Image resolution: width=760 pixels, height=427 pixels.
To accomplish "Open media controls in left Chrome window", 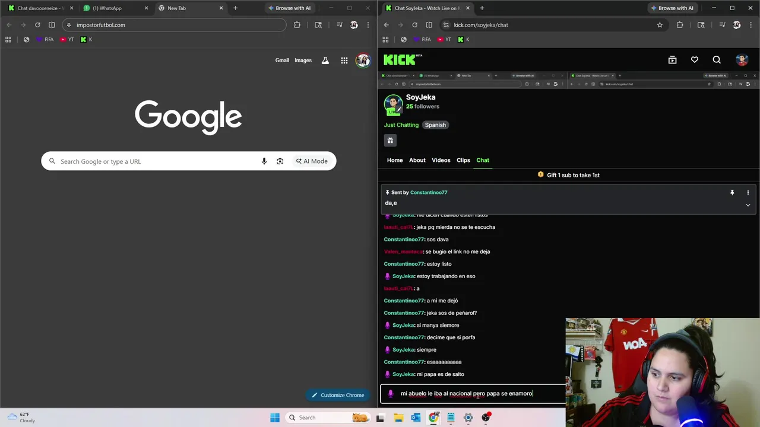I will point(339,25).
